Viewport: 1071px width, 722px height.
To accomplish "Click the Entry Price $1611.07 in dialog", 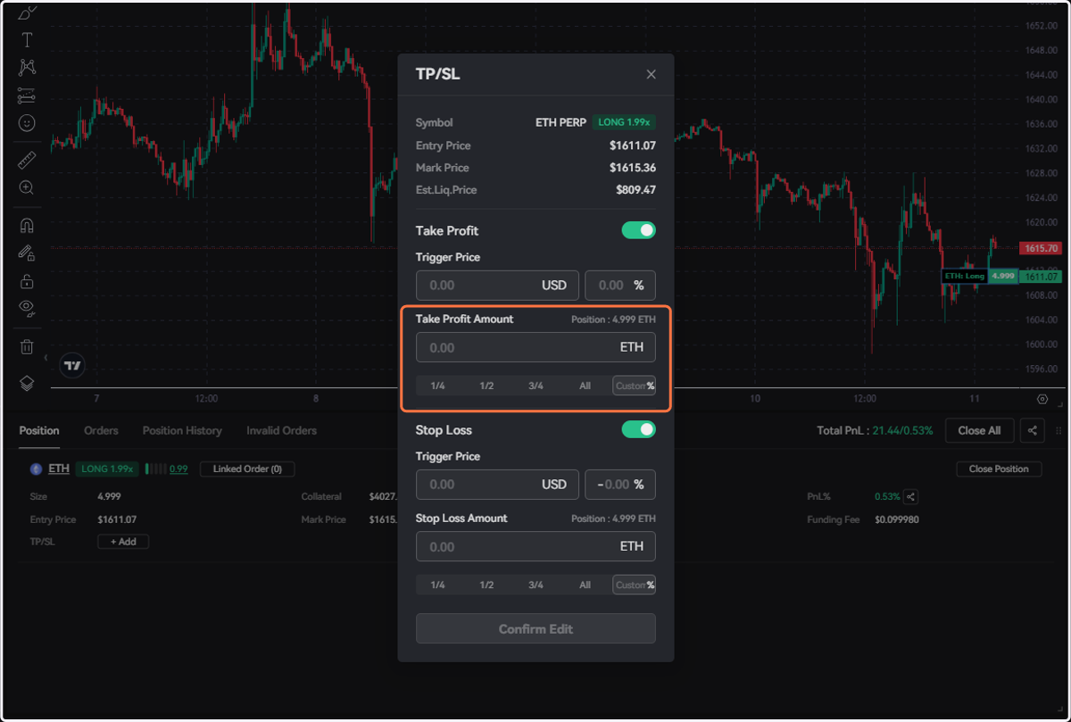I will (x=633, y=145).
